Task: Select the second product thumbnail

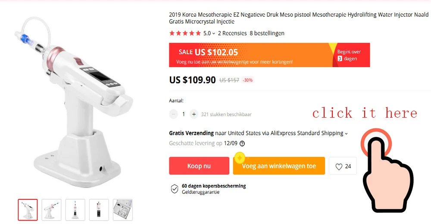Action: (51, 210)
